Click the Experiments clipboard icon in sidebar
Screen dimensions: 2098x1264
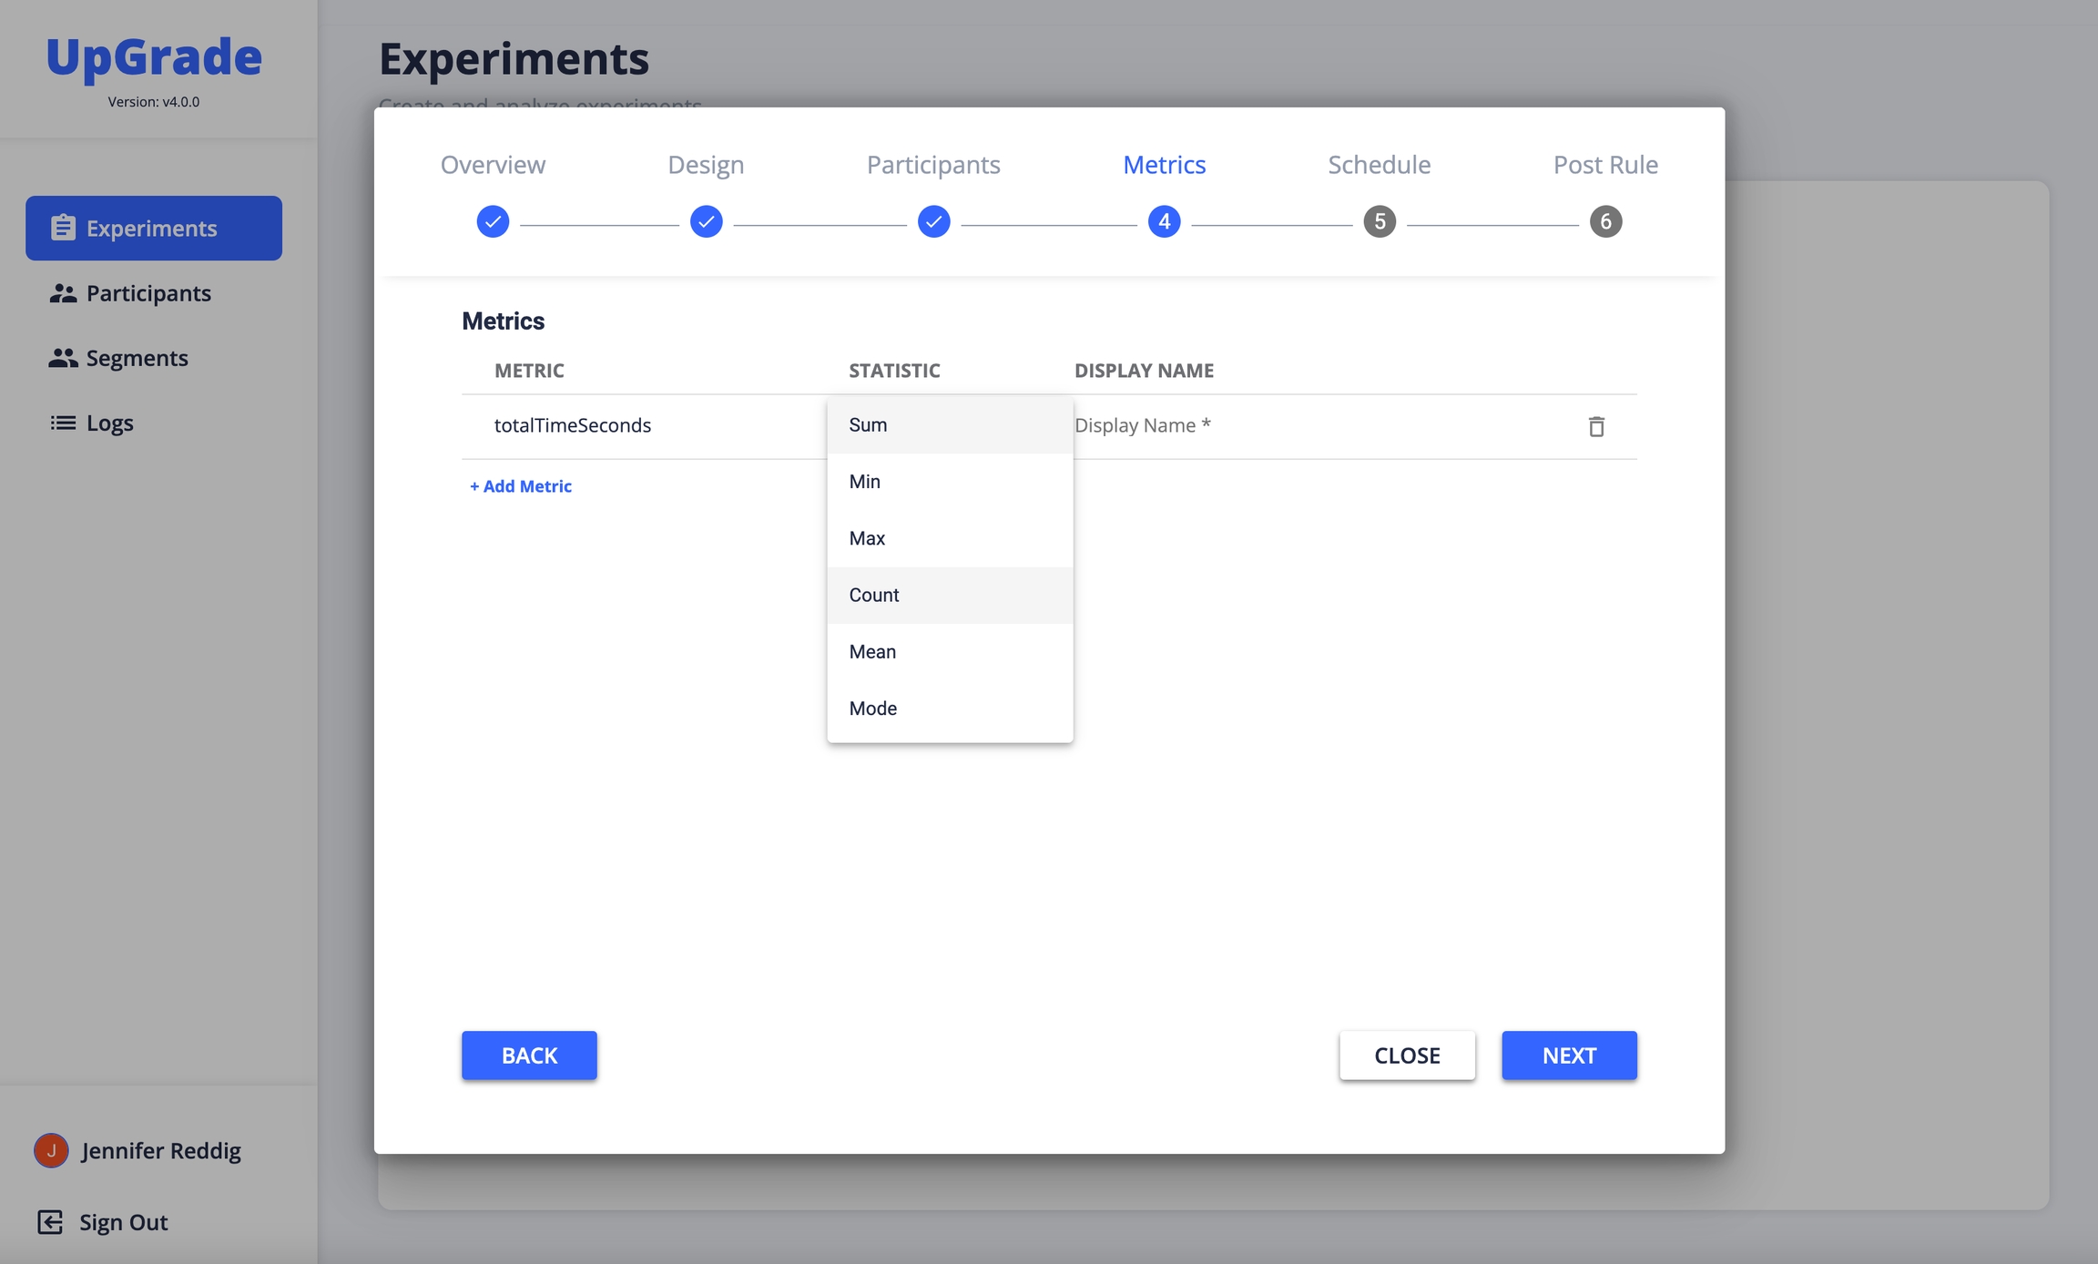pos(63,228)
